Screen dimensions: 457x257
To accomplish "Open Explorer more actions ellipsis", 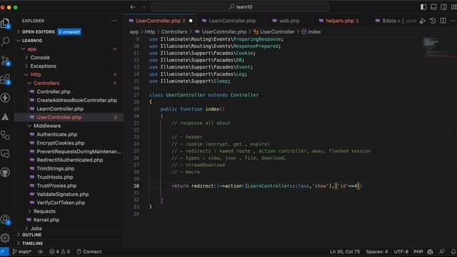I will 114,21.
